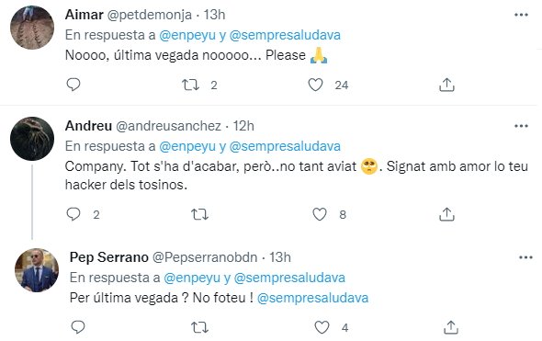Viewport: 542px width, 341px height.
Task: Open more options on Pep Serrano's tweet
Action: 525,257
